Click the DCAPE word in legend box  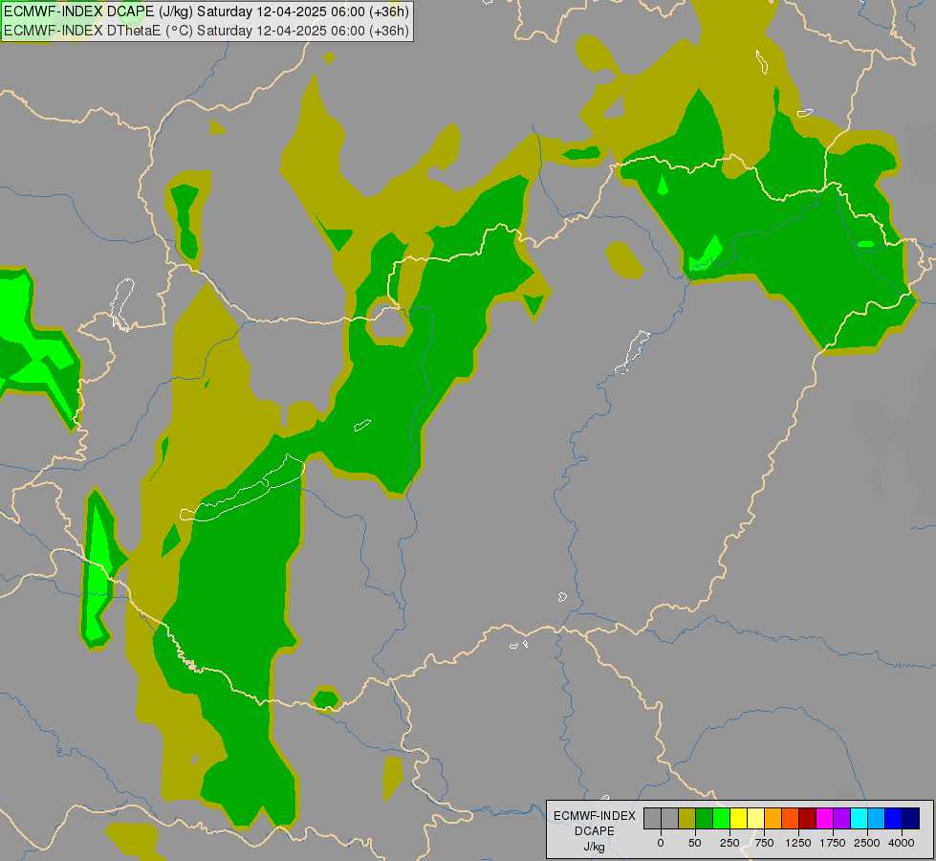[x=595, y=831]
